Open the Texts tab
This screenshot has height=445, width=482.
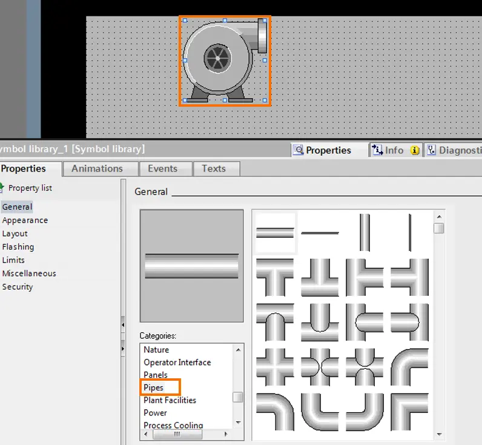214,169
